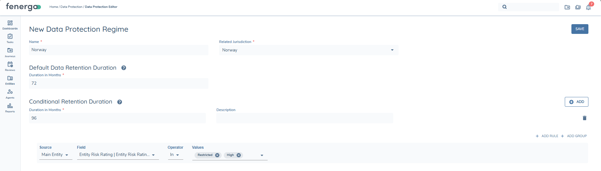Image resolution: width=601 pixels, height=171 pixels.
Task: Save the new data protection regime
Action: [580, 29]
